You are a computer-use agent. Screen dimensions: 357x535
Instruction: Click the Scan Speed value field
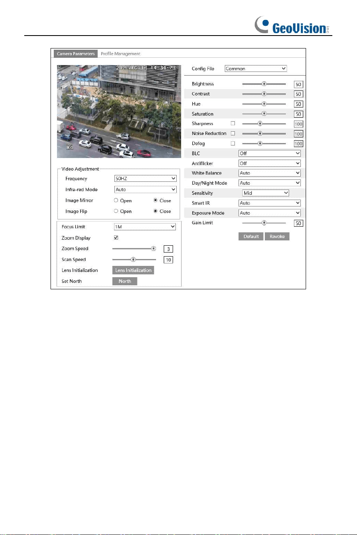point(168,260)
